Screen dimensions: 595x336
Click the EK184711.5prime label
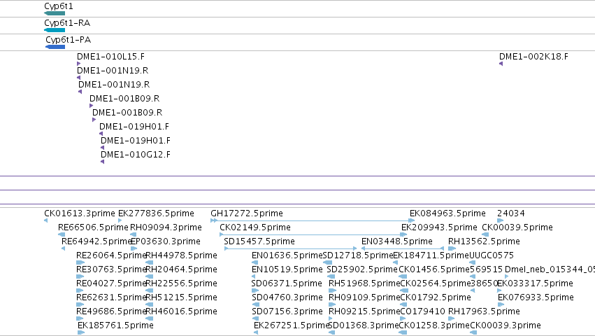click(431, 255)
